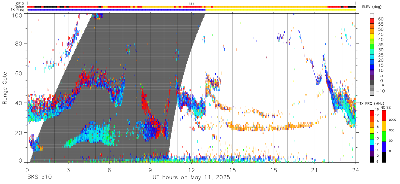
Task: Click the BKS b10 radar beam label
Action: (39, 178)
